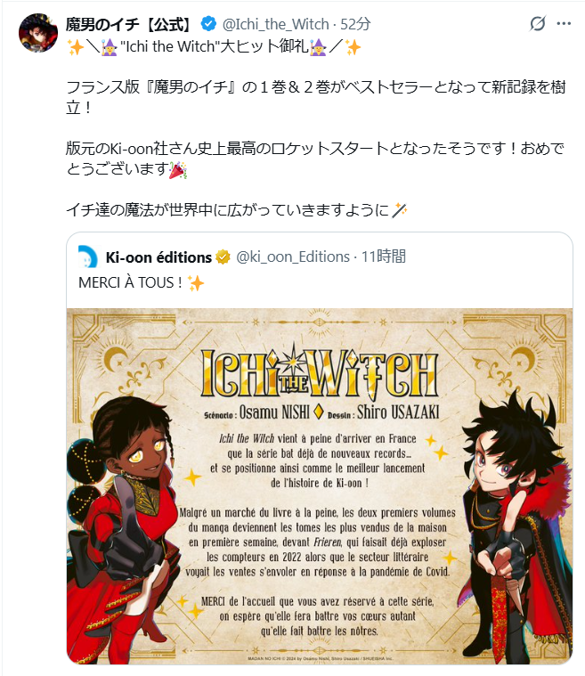Screen dimensions: 585x676
Task: Open the quoted post's 11時間 timestamp
Action: click(384, 257)
